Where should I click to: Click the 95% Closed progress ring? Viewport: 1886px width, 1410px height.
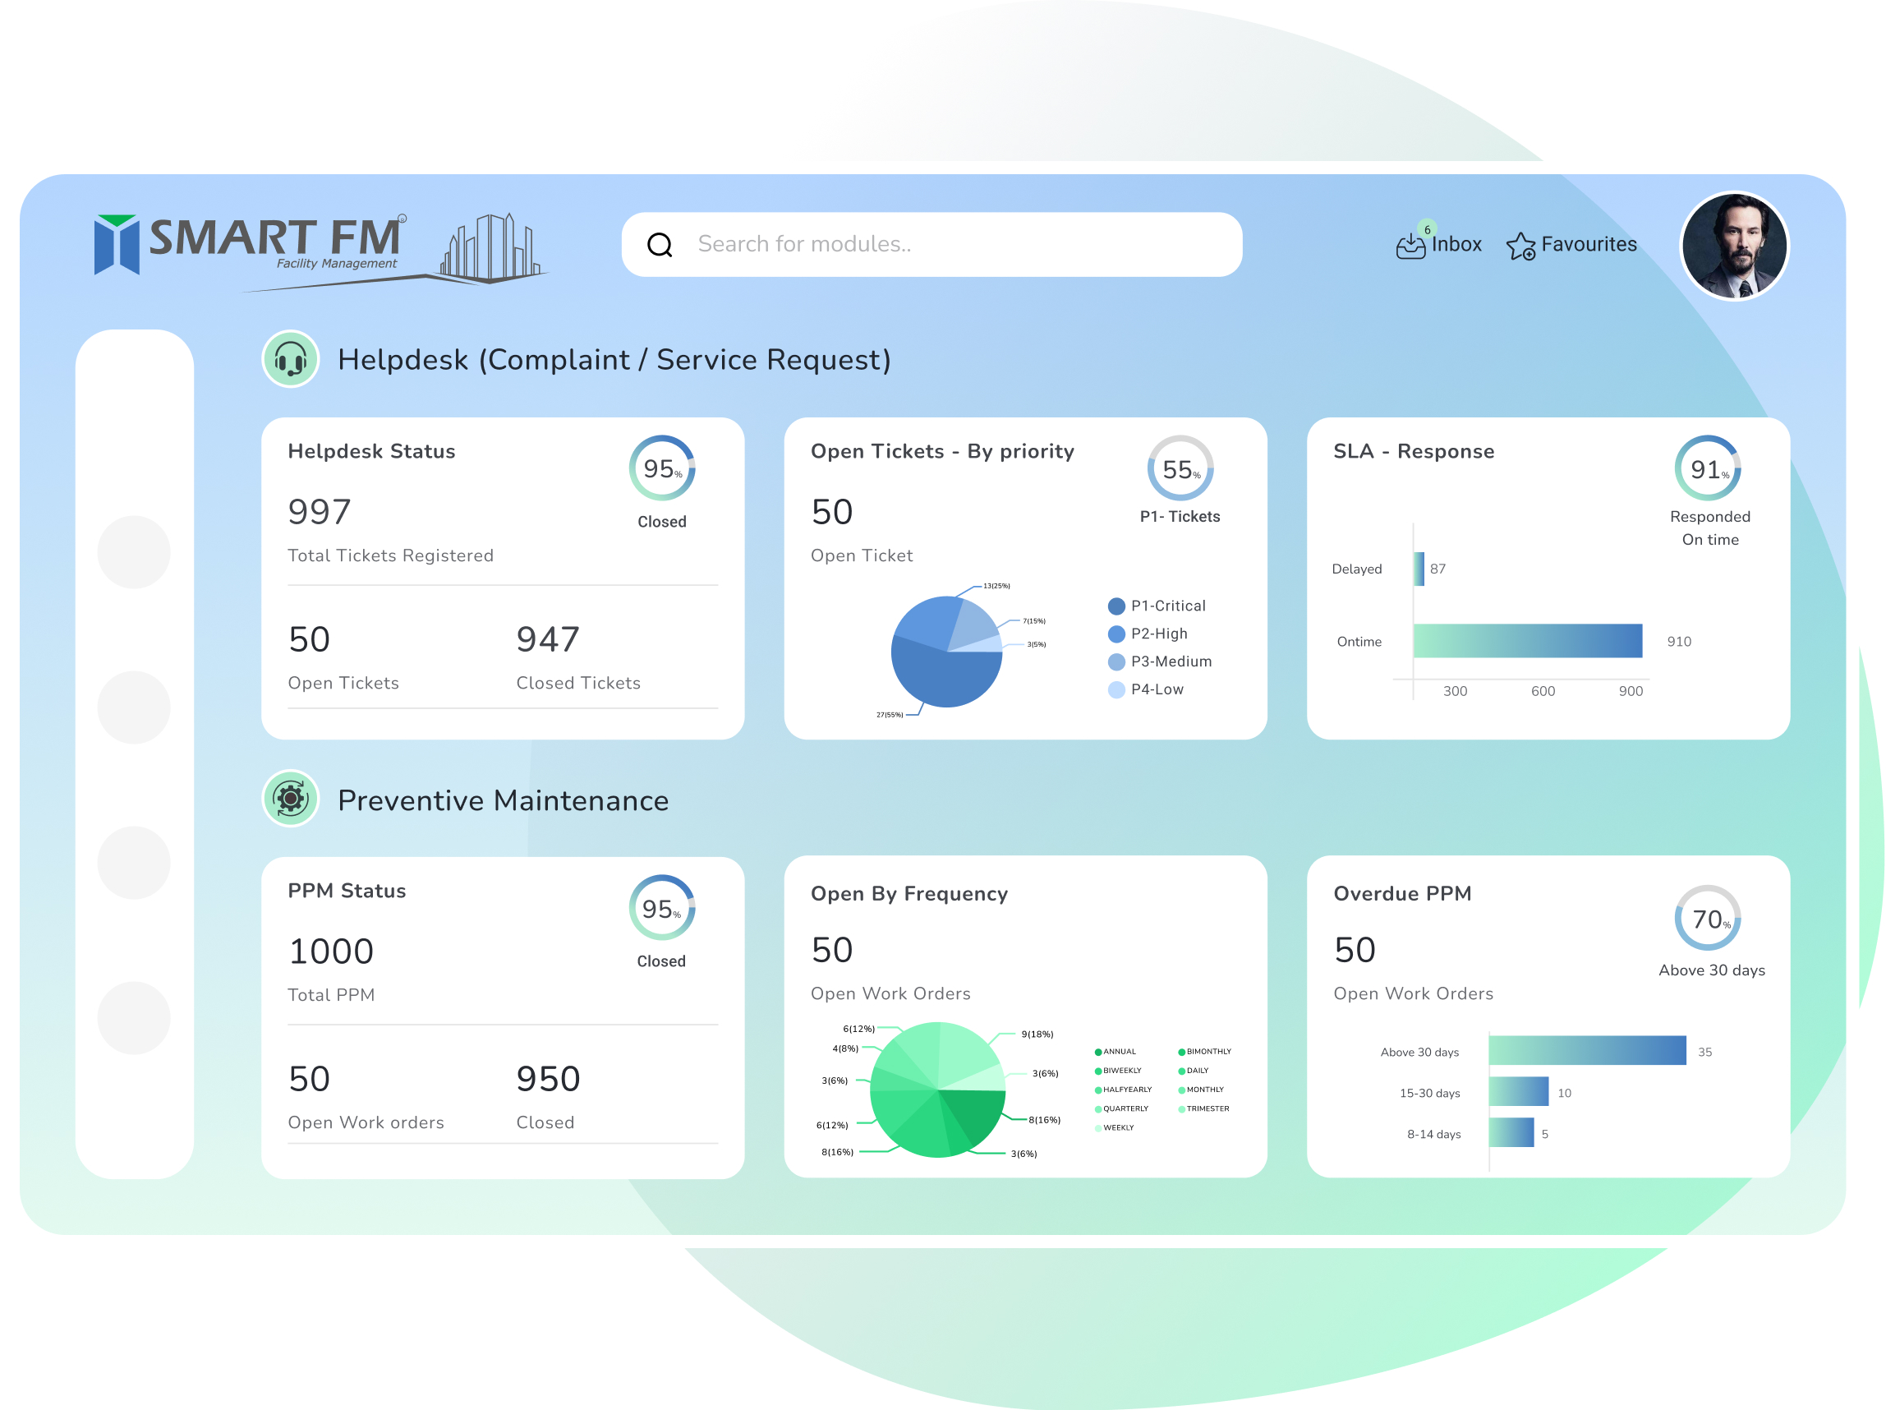point(660,468)
